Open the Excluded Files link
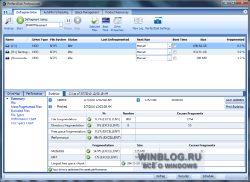This screenshot has width=250, height=182. click(x=20, y=111)
